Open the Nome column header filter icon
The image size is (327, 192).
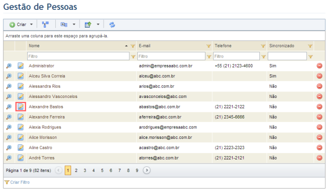pyautogui.click(x=133, y=46)
